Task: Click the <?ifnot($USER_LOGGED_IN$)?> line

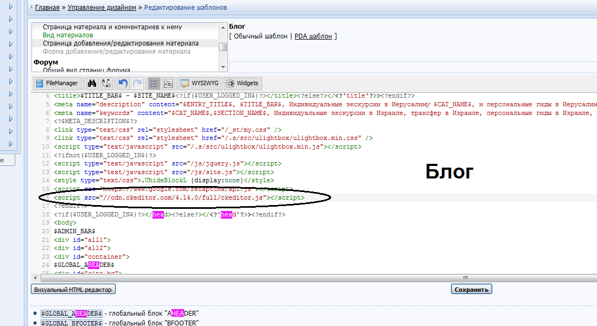Action: (105, 155)
